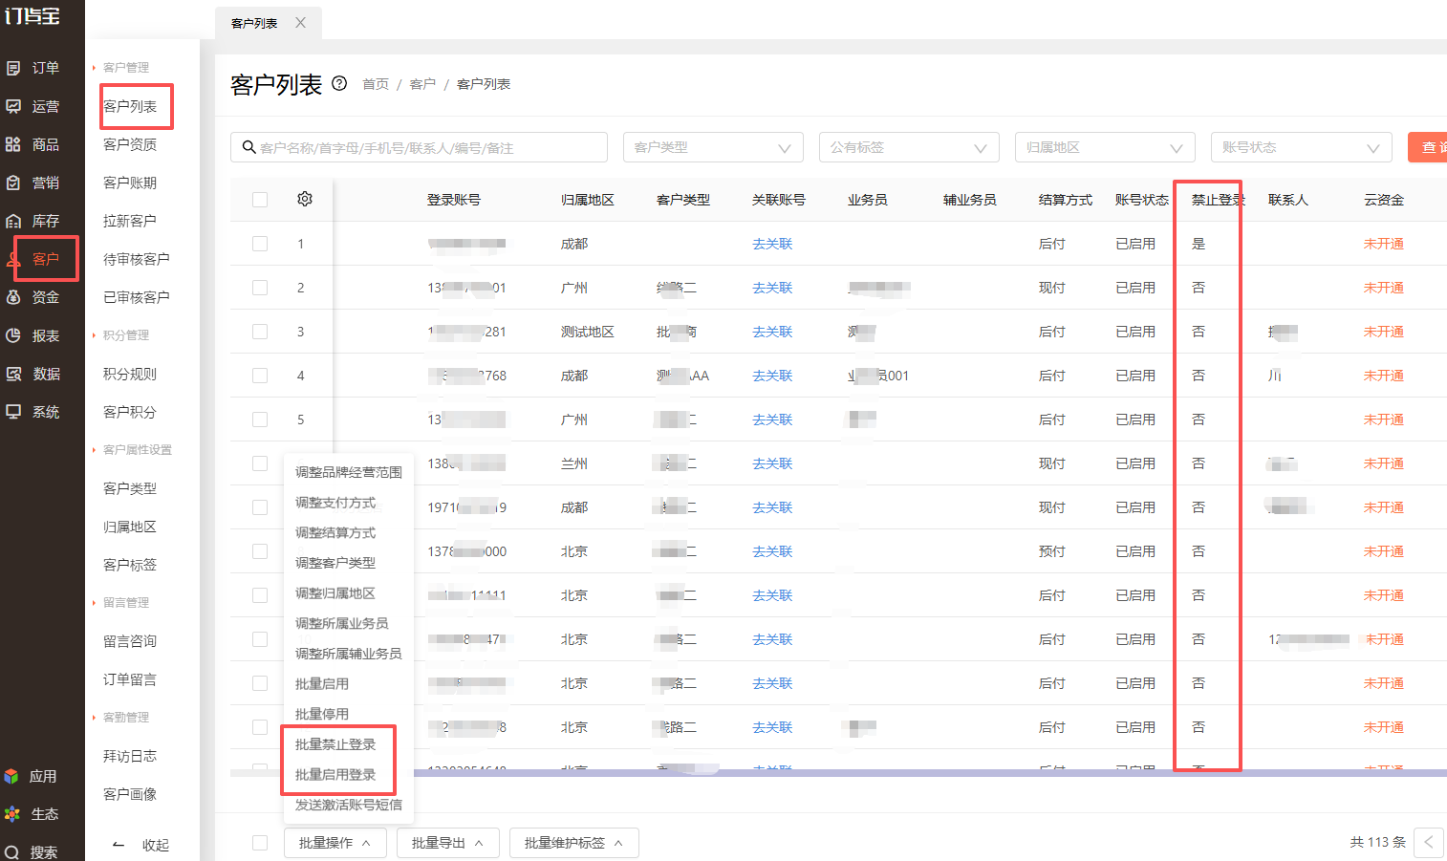The width and height of the screenshot is (1447, 861).
Task: Open the 营销 marketing sidebar icon
Action: pyautogui.click(x=13, y=183)
